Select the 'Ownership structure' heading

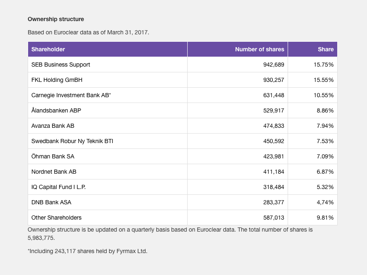pos(56,19)
